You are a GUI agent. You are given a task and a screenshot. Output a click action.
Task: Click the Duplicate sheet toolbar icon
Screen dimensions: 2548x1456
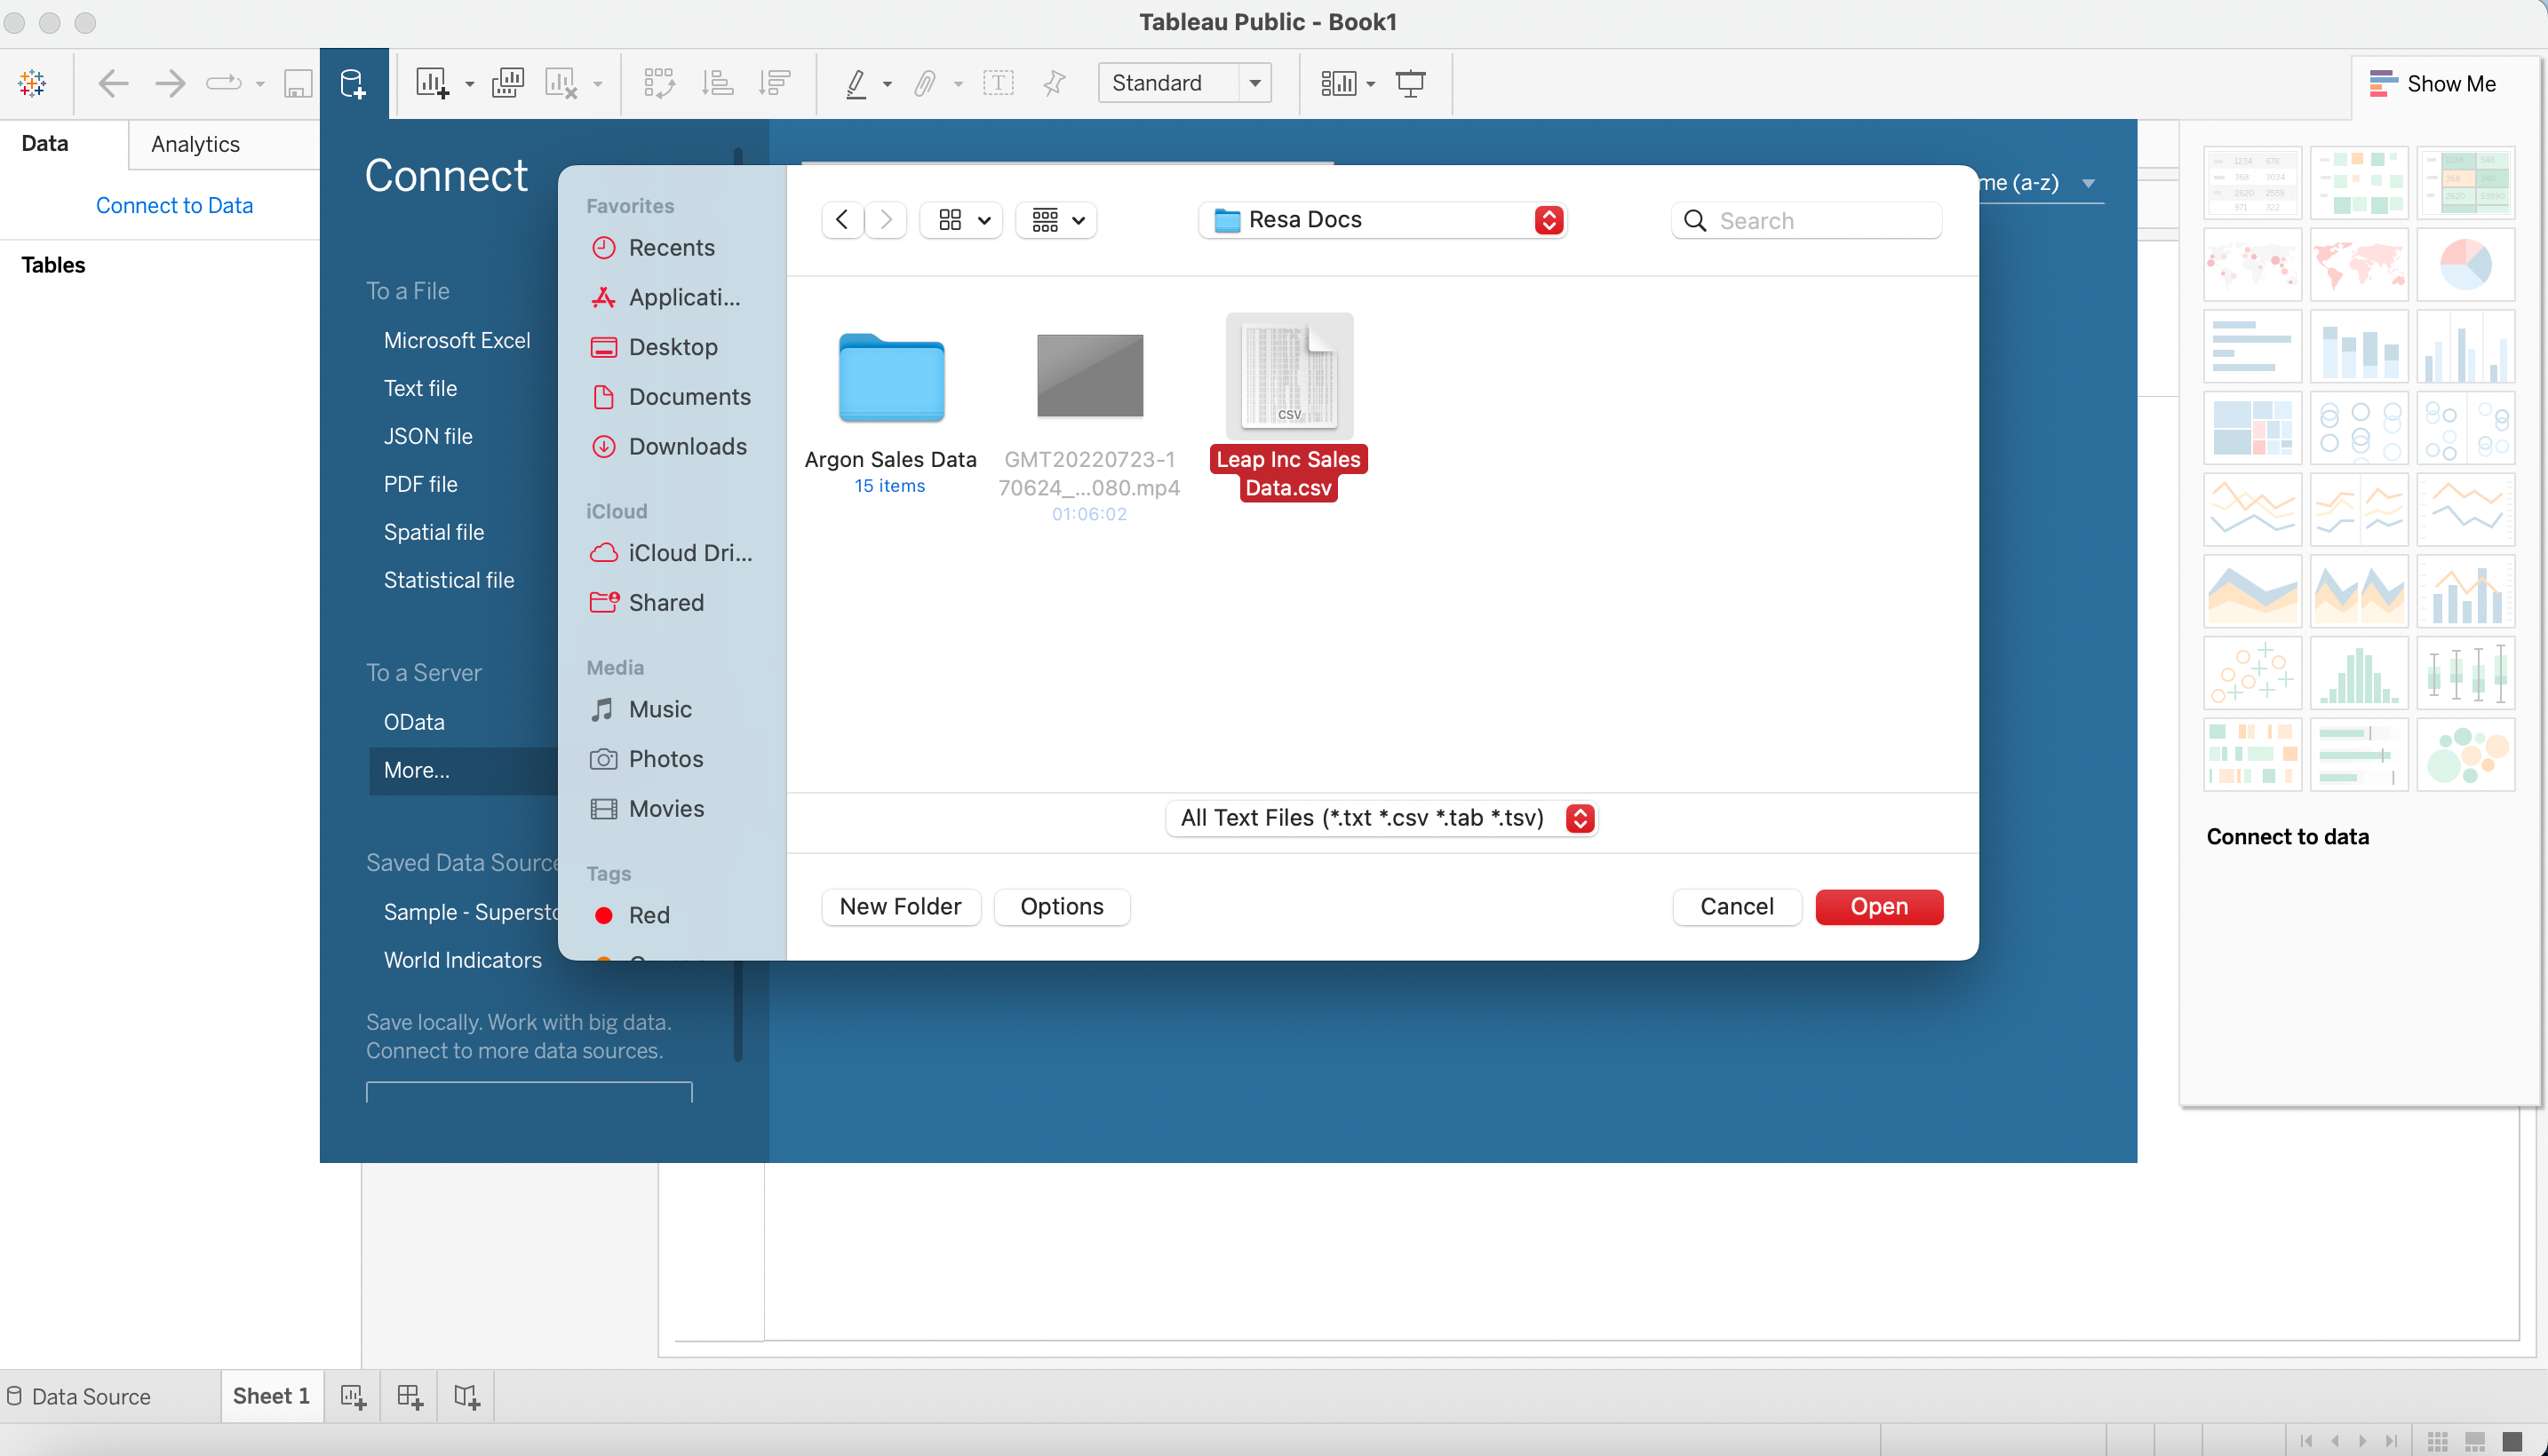pos(507,83)
